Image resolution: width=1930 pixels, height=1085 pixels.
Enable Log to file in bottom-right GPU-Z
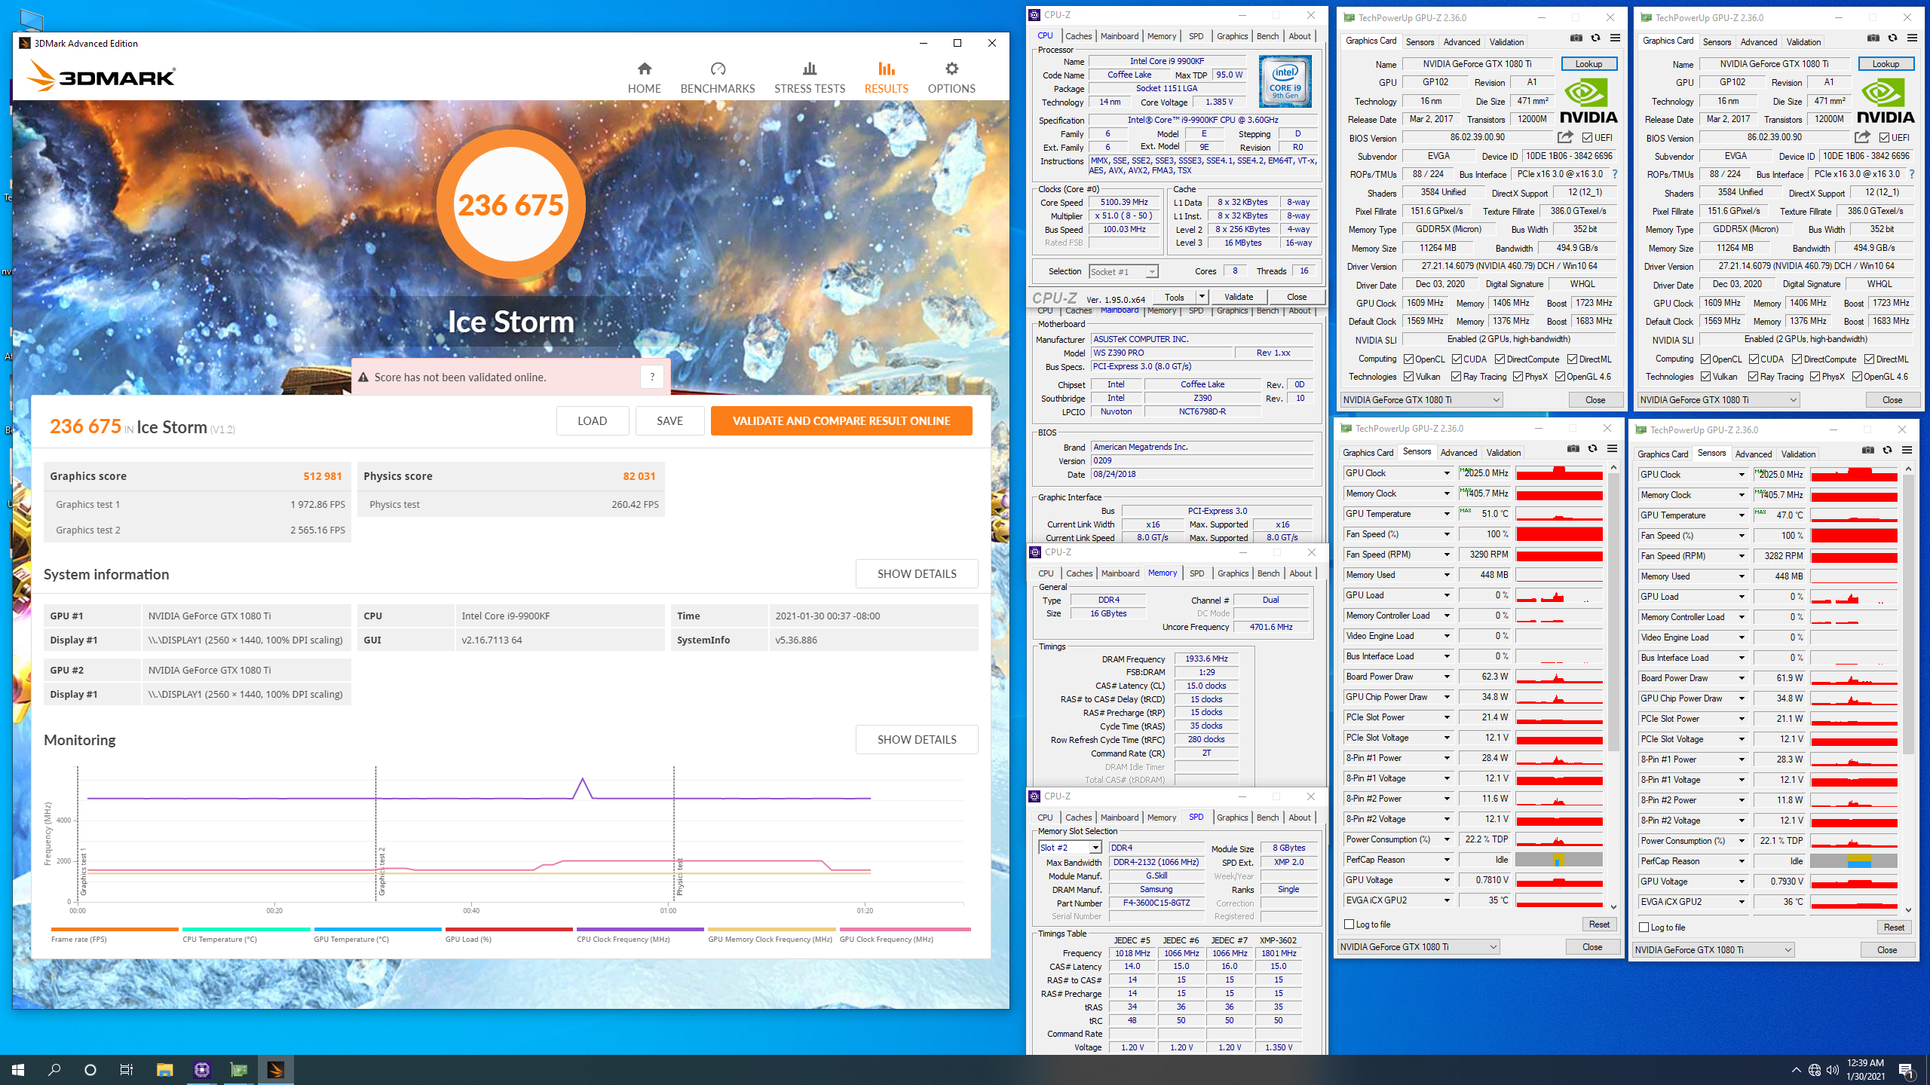(x=1644, y=927)
